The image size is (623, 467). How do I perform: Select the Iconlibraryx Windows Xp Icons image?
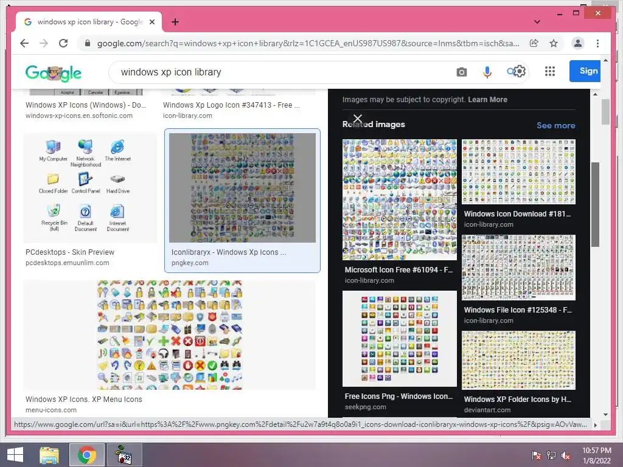click(x=242, y=187)
